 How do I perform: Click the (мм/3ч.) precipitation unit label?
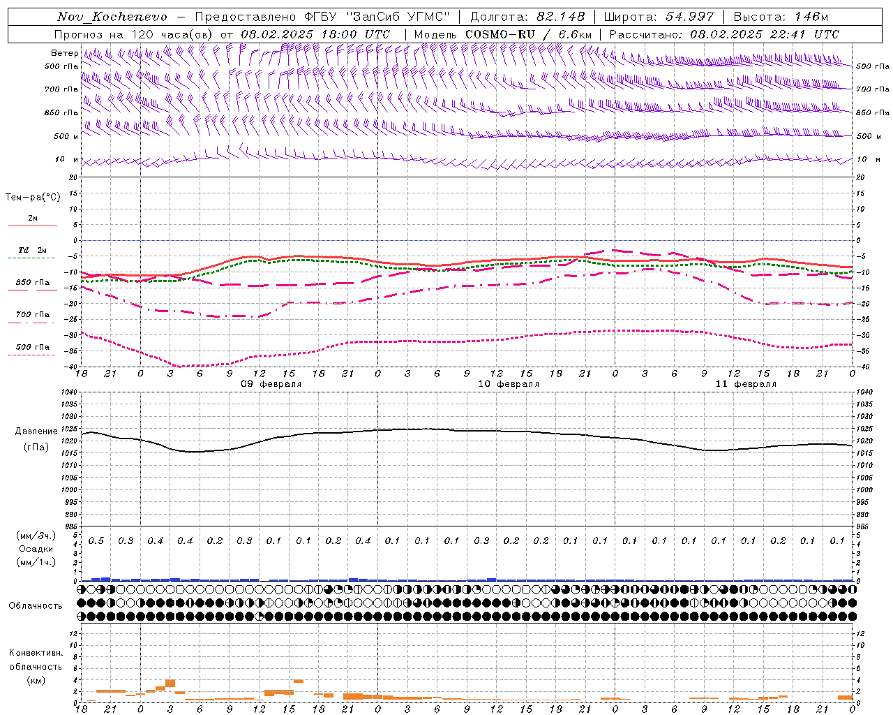click(36, 536)
